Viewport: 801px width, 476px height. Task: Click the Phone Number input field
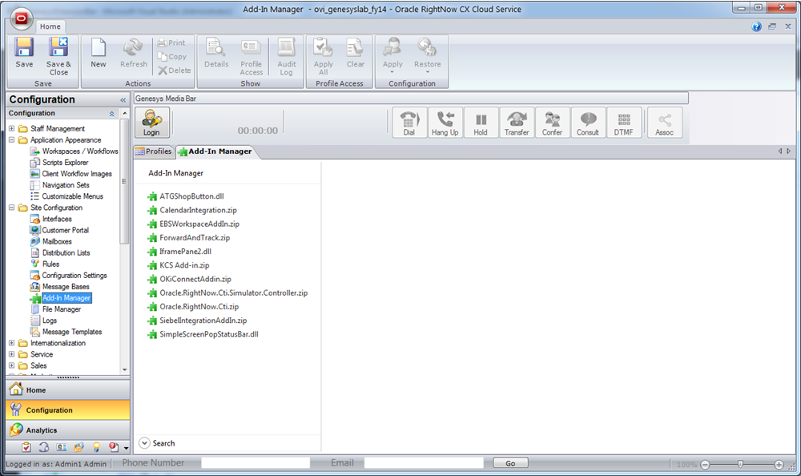[255, 463]
